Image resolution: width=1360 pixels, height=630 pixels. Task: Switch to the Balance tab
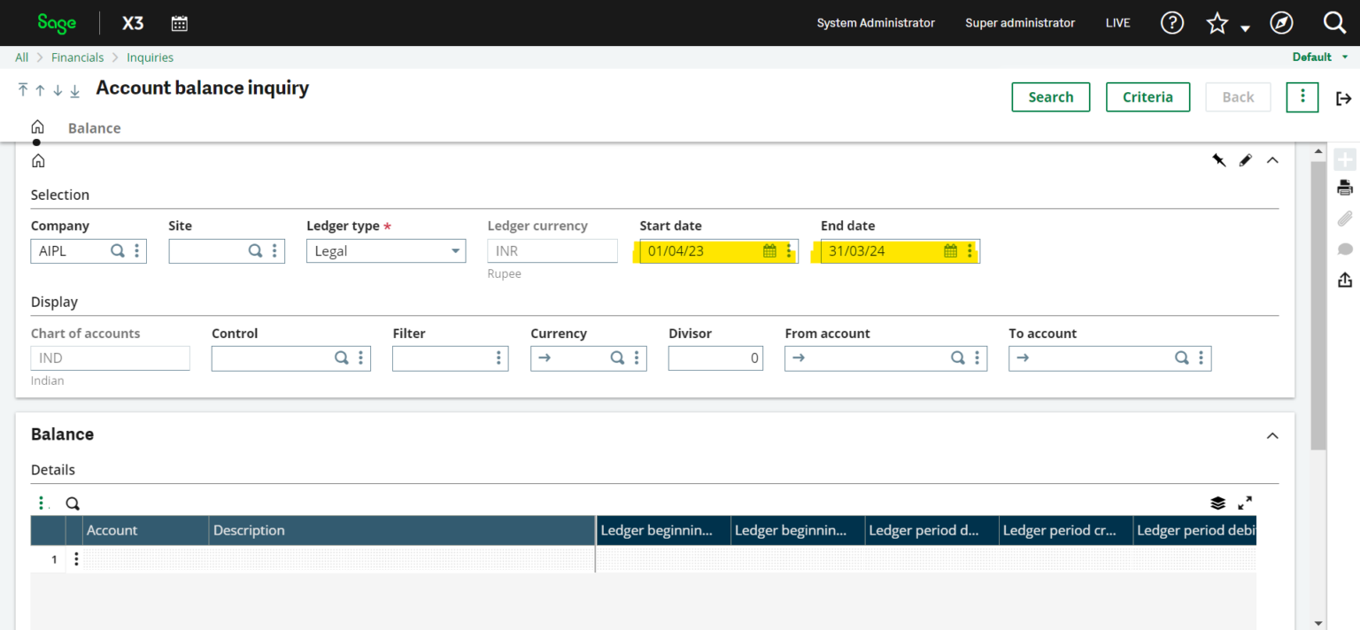(94, 127)
